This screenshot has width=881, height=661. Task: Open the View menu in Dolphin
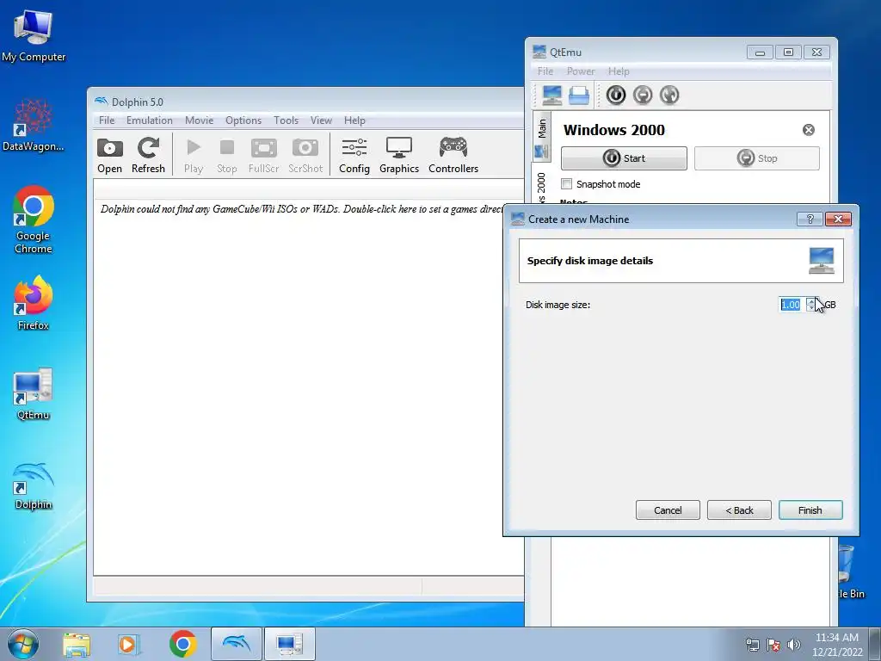click(x=321, y=120)
